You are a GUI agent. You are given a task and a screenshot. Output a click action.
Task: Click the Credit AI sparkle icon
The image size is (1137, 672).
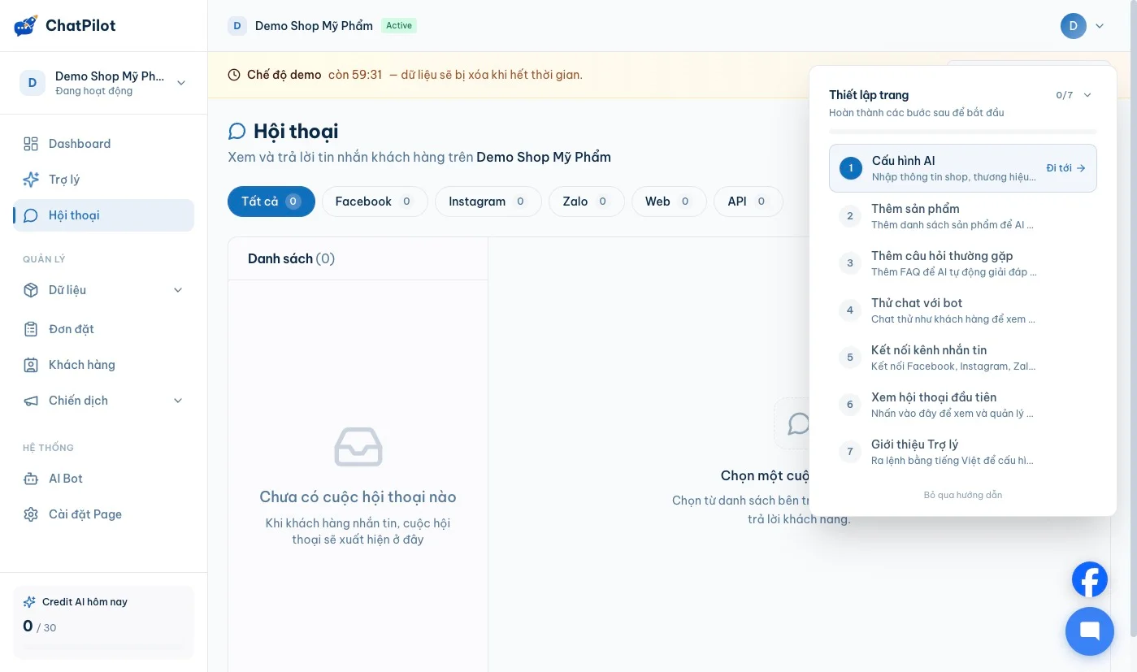point(29,602)
